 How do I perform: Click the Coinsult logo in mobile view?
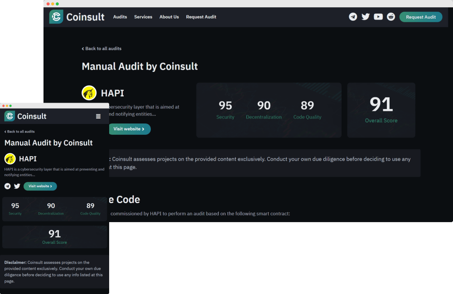click(25, 116)
